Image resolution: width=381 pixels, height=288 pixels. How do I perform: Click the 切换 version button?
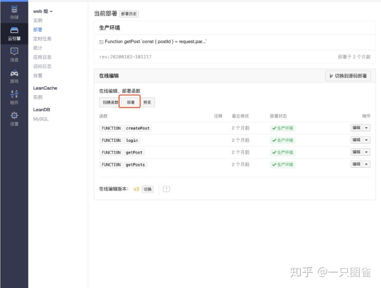coord(148,189)
